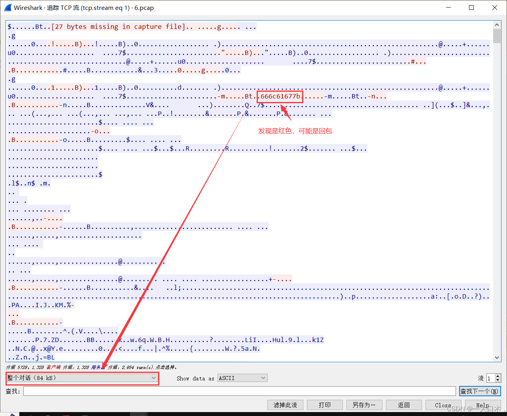Increment the 流 stream number with up arrow

coord(498,376)
